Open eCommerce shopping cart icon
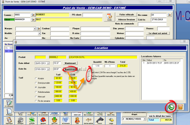Image resolution: width=190 pixels, height=125 pixels. pyautogui.click(x=66, y=121)
